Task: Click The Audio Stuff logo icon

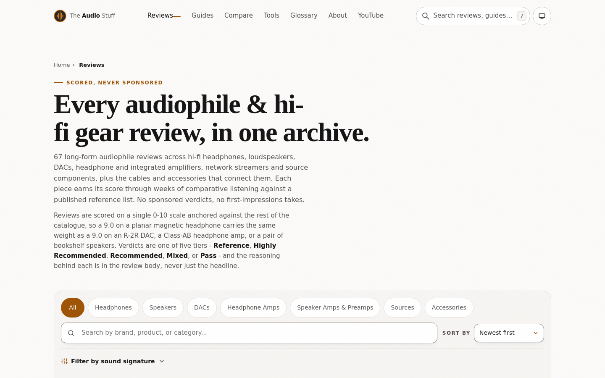Action: click(x=60, y=16)
